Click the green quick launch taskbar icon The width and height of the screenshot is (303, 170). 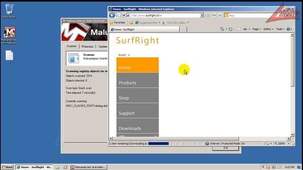[58, 167]
